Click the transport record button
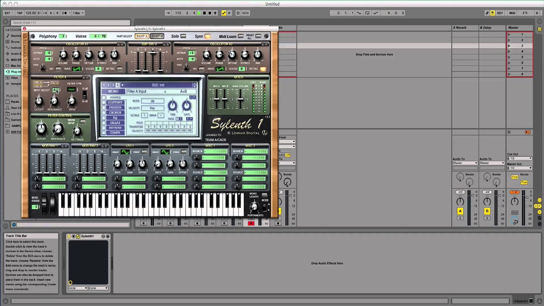 click(x=210, y=13)
